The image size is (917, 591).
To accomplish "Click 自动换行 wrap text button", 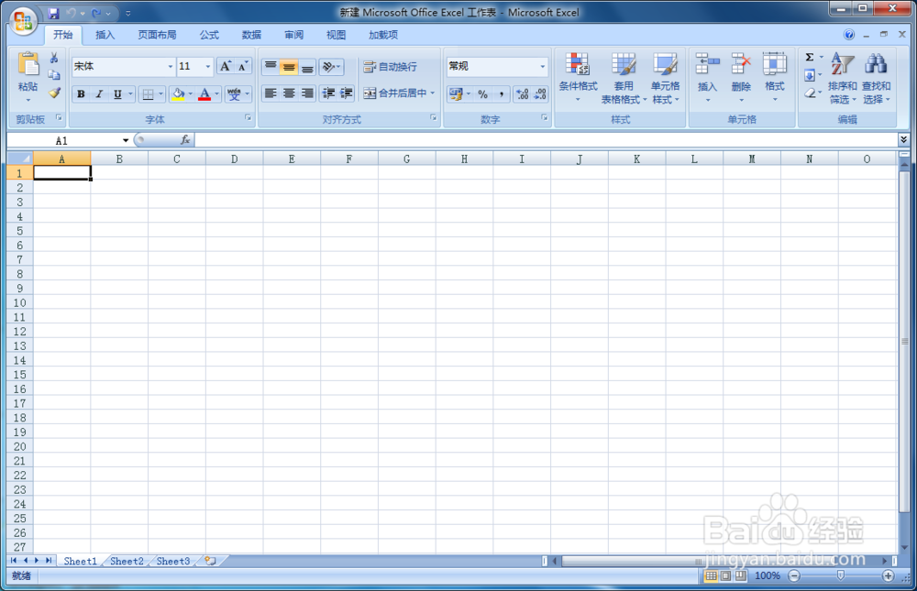I will [390, 67].
